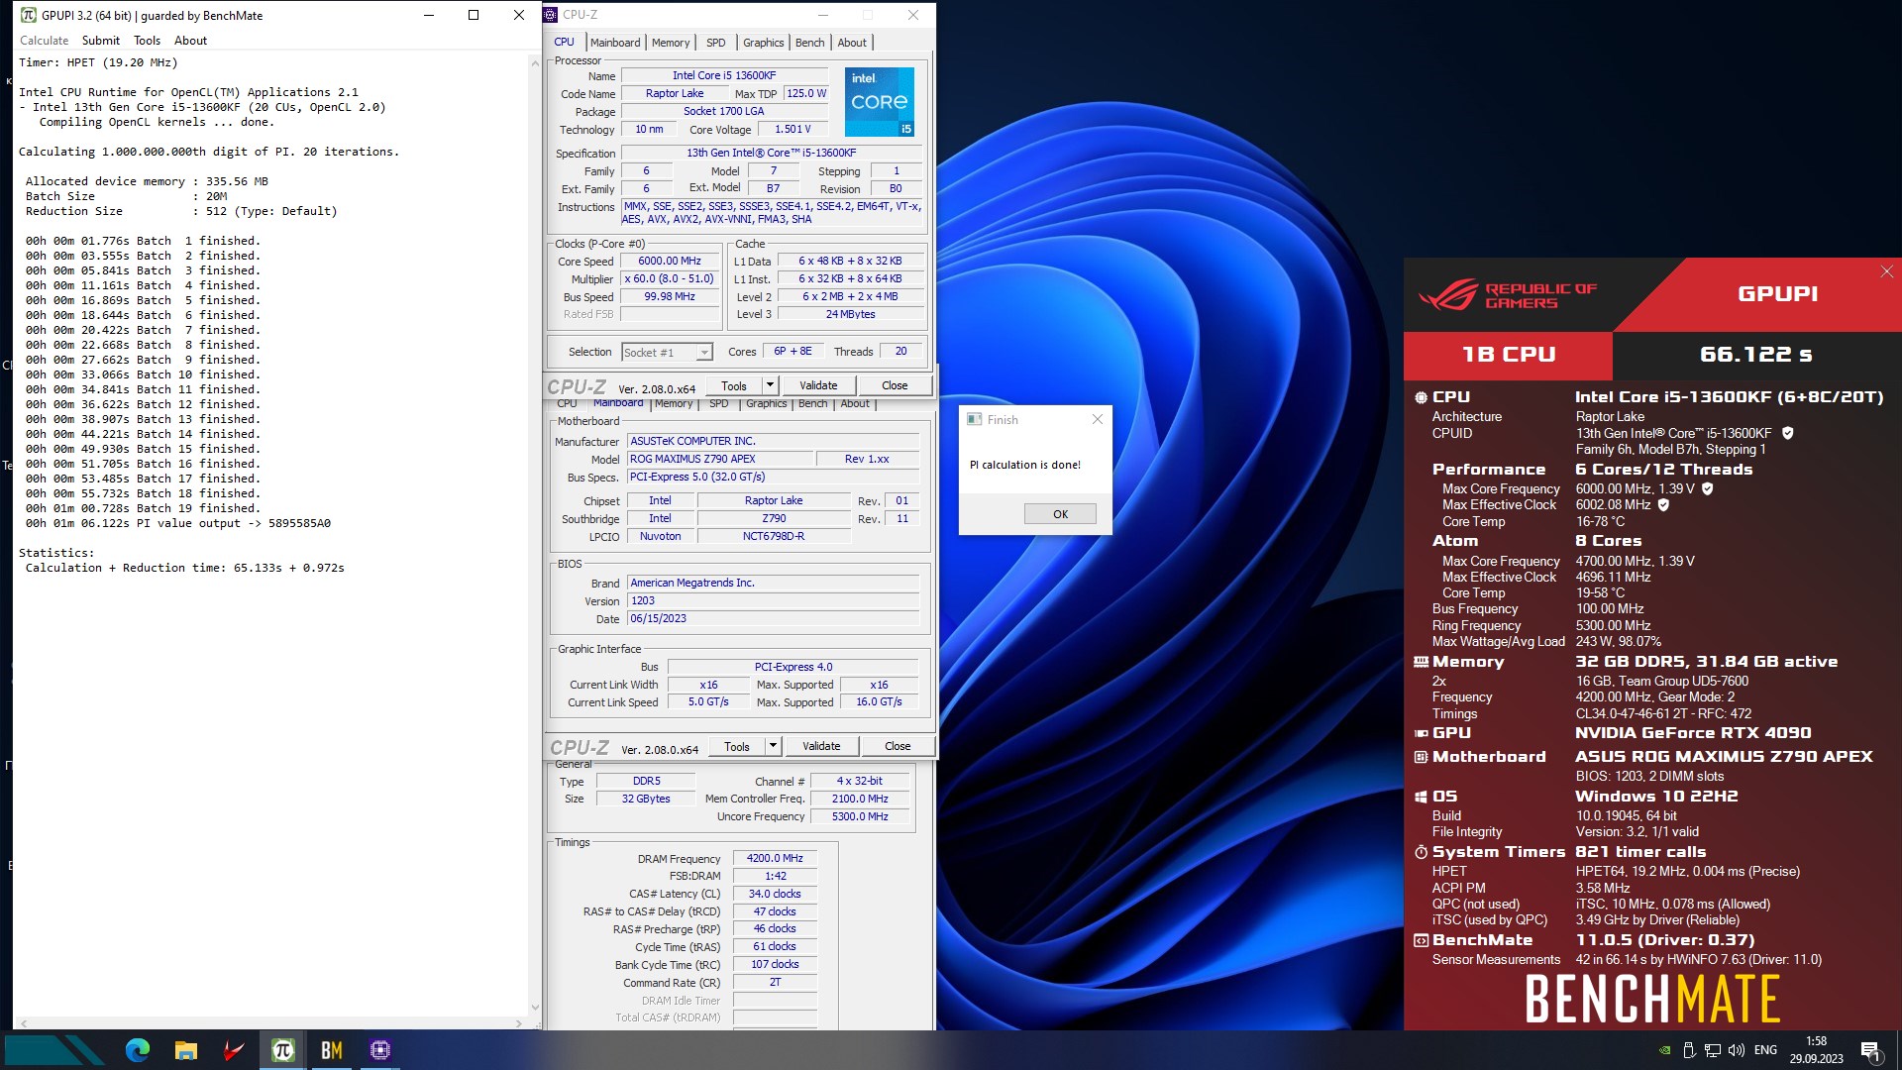Click the GPU section icon in BenchMate

(x=1421, y=733)
